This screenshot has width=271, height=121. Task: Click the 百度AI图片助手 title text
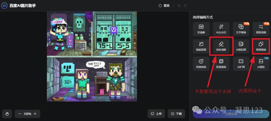click(x=23, y=6)
